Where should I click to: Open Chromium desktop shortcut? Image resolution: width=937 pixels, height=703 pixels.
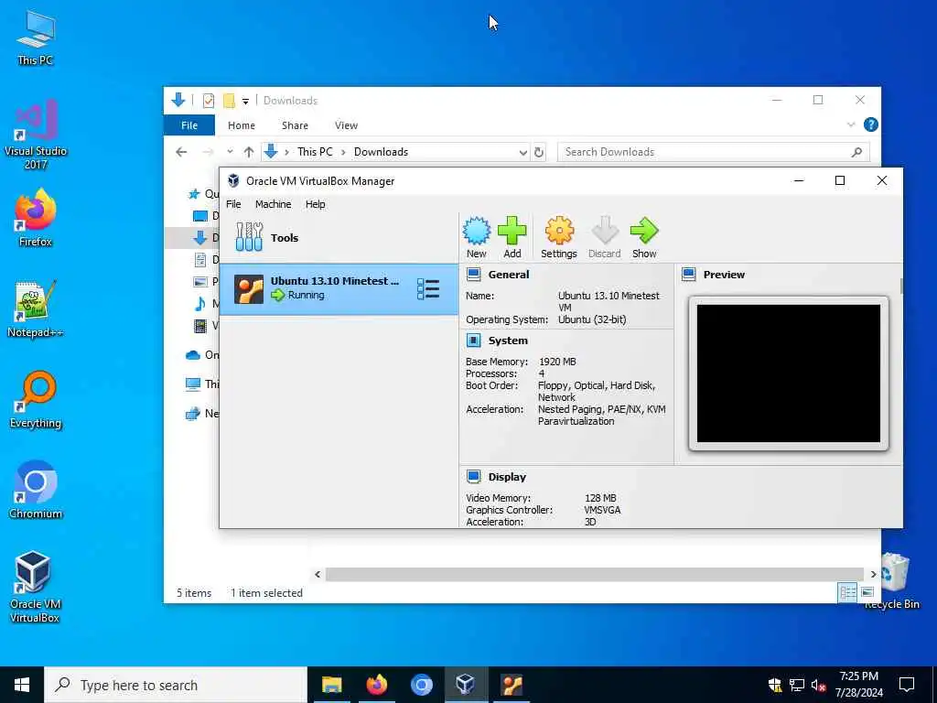[36, 491]
